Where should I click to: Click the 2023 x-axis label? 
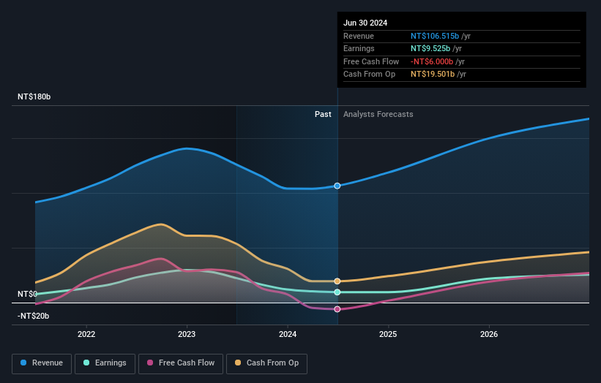coord(187,334)
